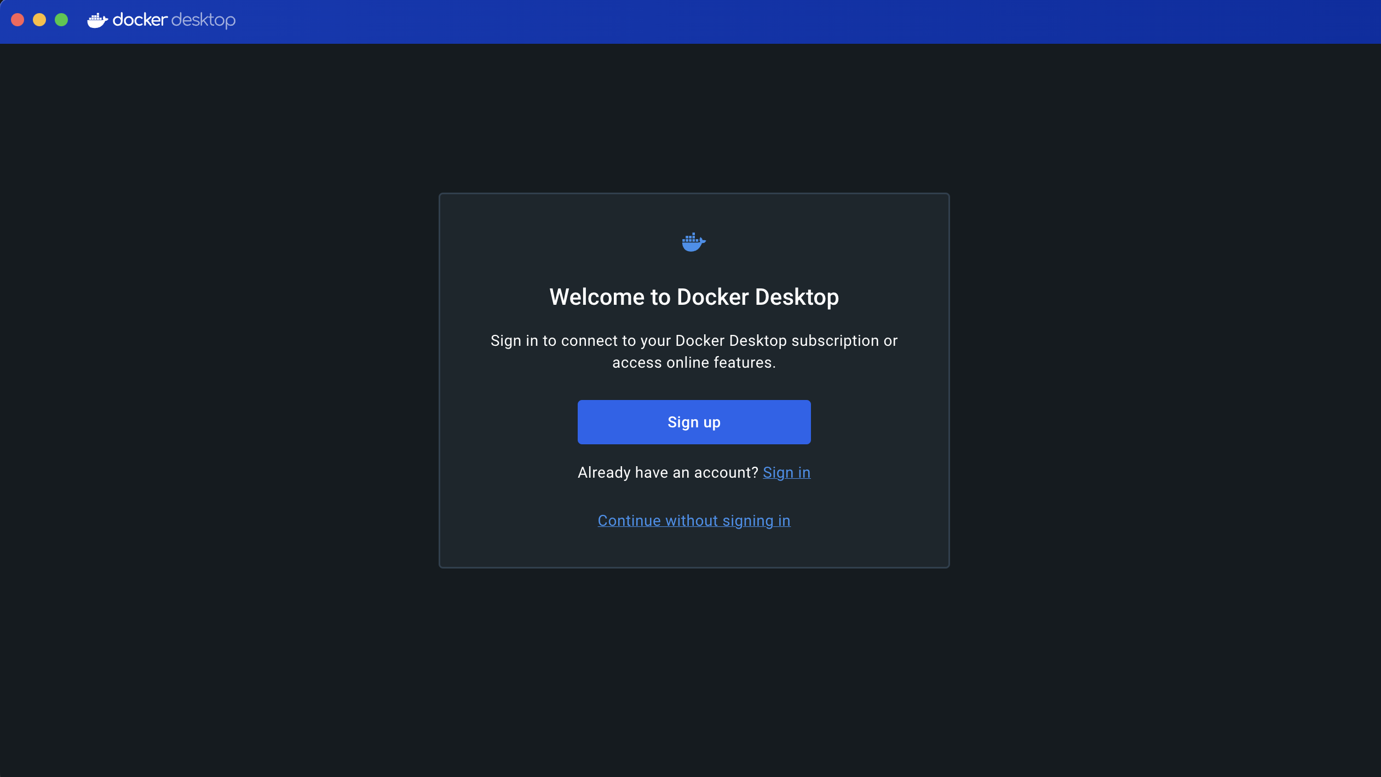Minimize the window using the yellow button
Viewport: 1381px width, 777px height.
click(39, 20)
